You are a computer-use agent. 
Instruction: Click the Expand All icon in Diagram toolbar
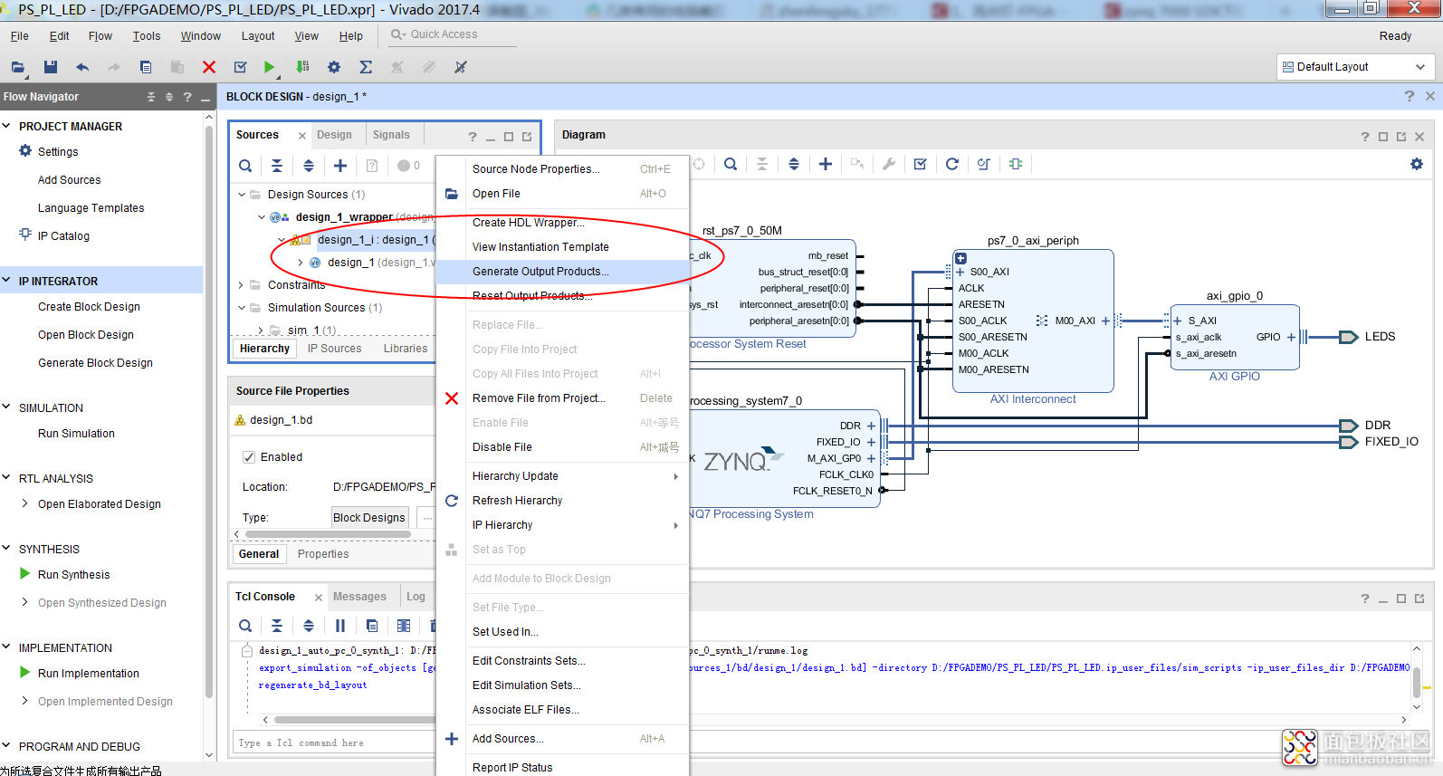(794, 164)
